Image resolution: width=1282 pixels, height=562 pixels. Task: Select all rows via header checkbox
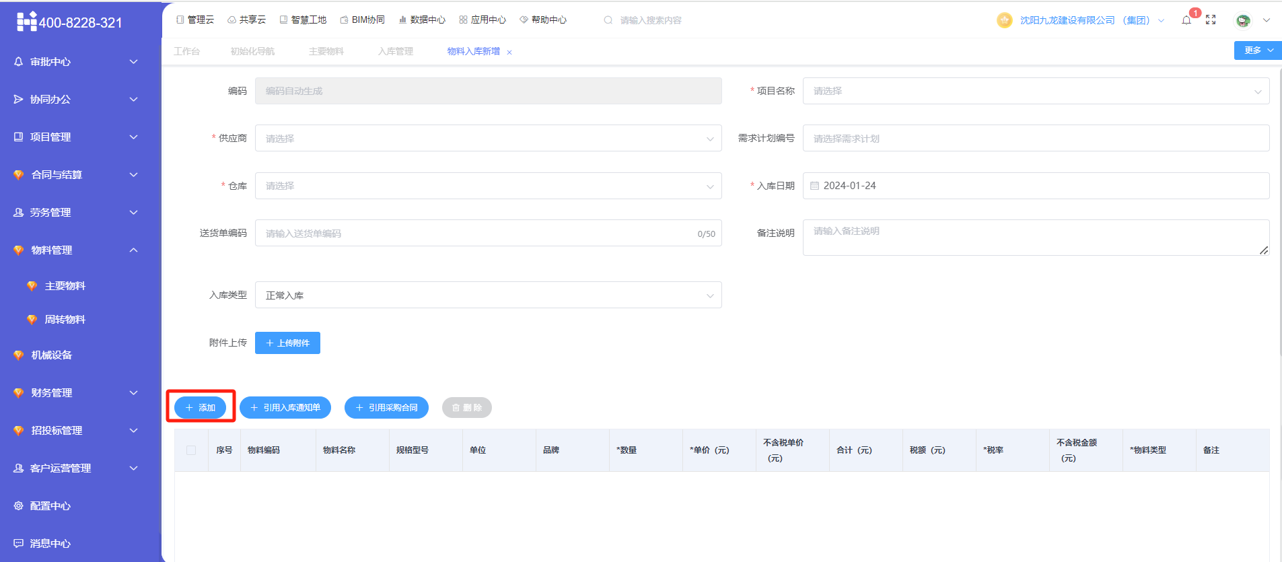click(x=191, y=450)
